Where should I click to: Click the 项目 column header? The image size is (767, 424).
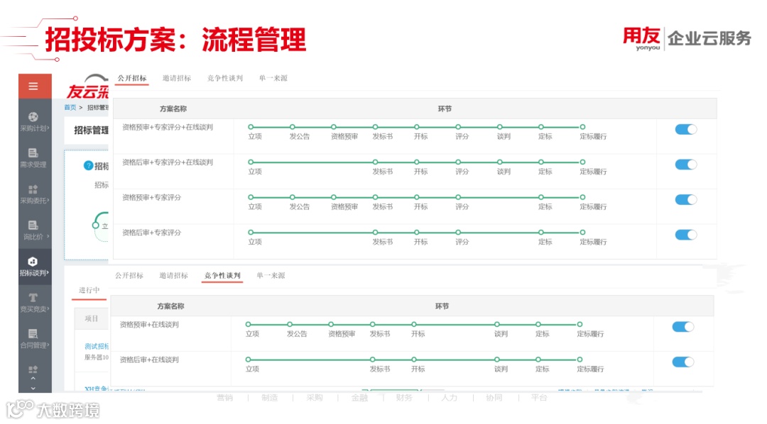(x=92, y=318)
